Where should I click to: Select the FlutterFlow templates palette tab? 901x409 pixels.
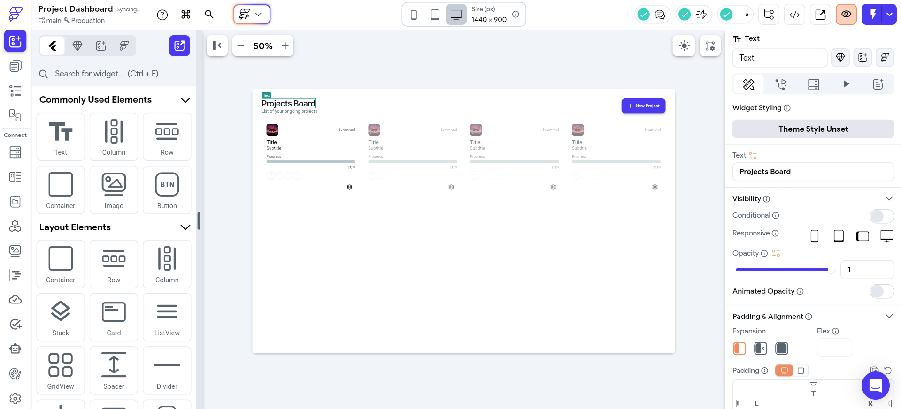click(124, 45)
